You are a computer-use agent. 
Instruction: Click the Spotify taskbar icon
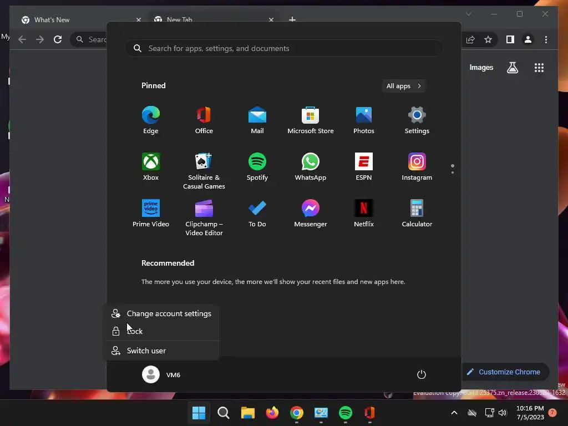click(345, 413)
